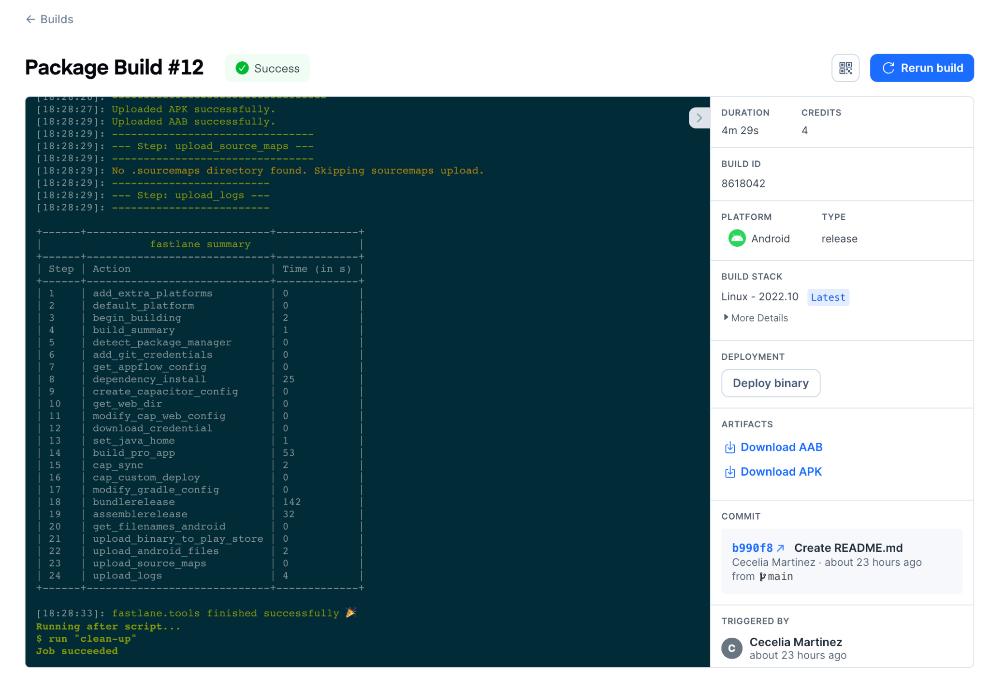The width and height of the screenshot is (990, 676).
Task: Click the build ID number 8618042
Action: 743,183
